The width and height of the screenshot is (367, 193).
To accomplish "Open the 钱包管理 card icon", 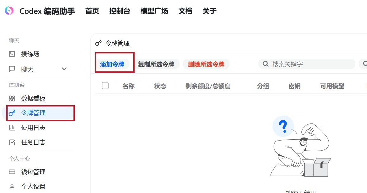I will [x=12, y=172].
